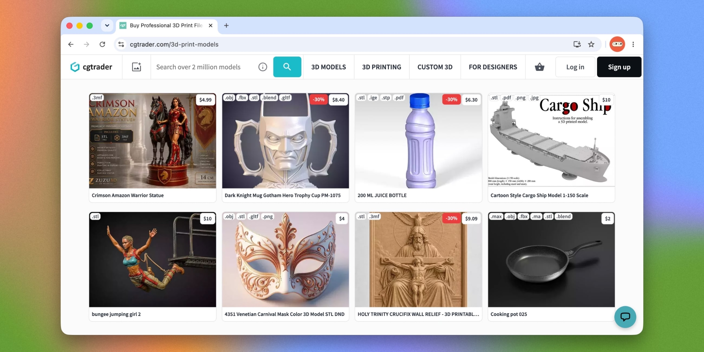This screenshot has width=704, height=352.
Task: Click the $4 price on Venetian Mask
Action: (x=342, y=218)
